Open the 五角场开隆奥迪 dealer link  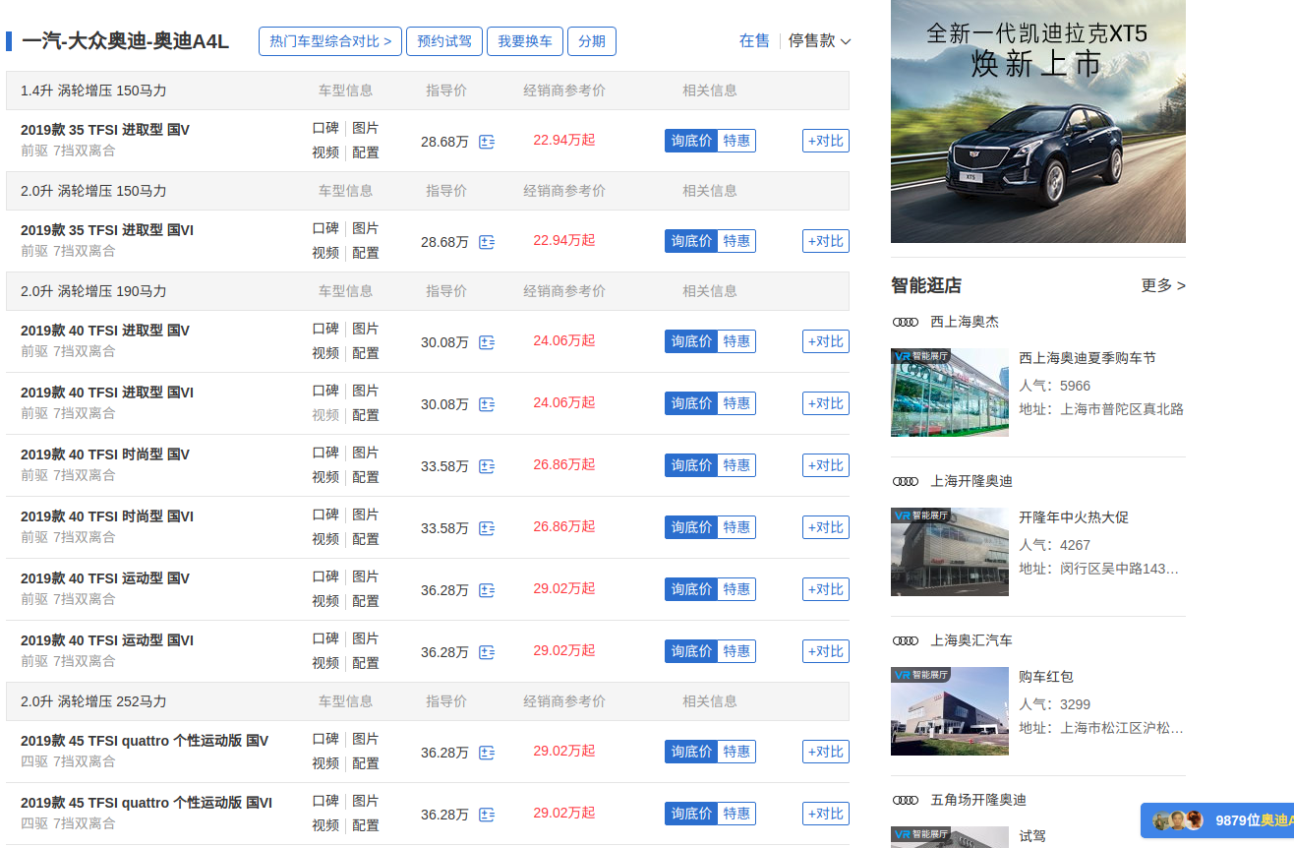pos(978,800)
